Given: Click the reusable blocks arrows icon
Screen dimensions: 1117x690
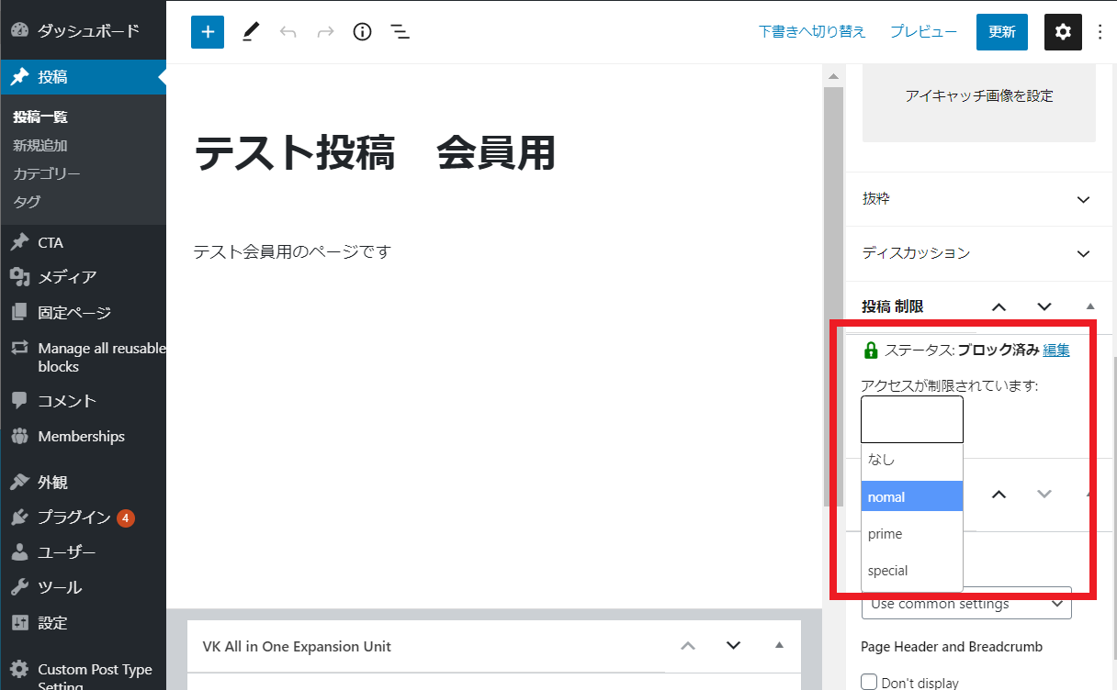Looking at the screenshot, I should point(19,349).
